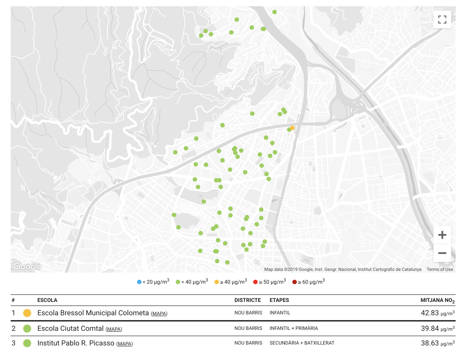Click Escola Ciutat Comtal name
465x349 pixels.
(70, 328)
